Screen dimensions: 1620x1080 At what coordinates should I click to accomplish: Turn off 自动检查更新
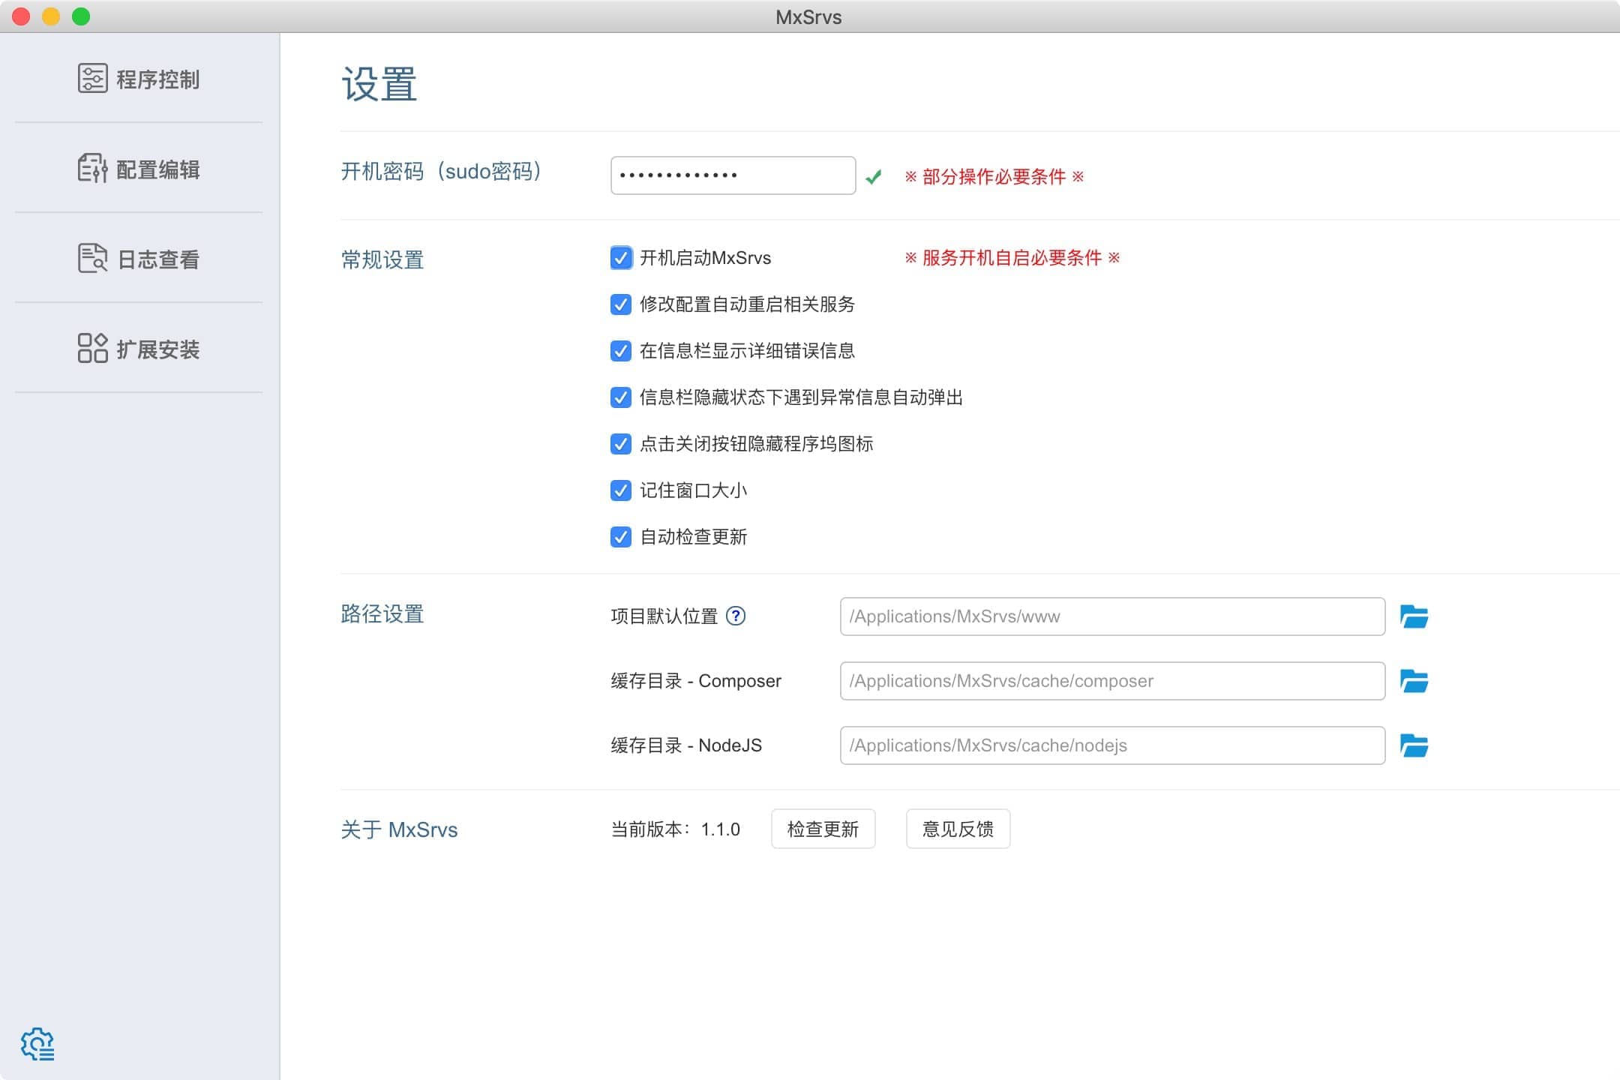click(x=621, y=537)
